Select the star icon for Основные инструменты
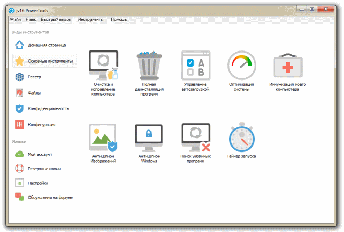The width and height of the screenshot is (344, 232). point(19,61)
